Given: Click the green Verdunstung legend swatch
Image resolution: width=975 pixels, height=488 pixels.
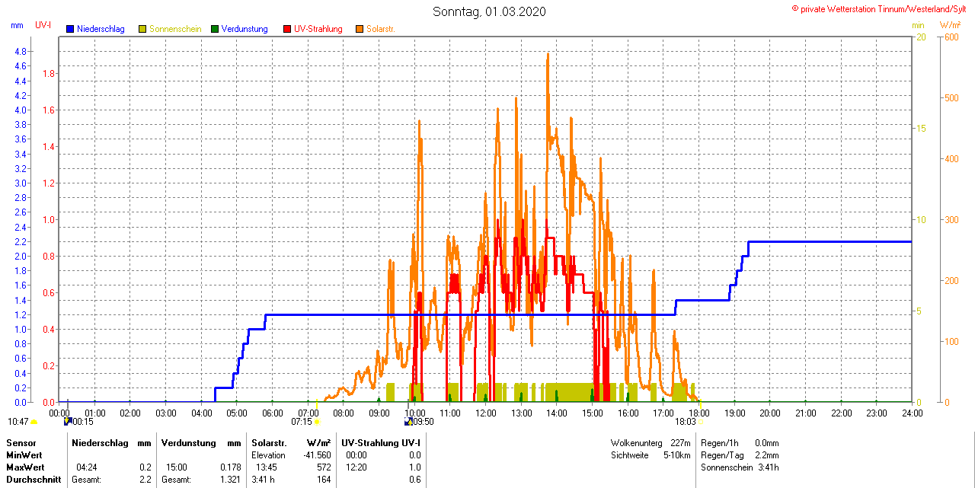Looking at the screenshot, I should (215, 29).
